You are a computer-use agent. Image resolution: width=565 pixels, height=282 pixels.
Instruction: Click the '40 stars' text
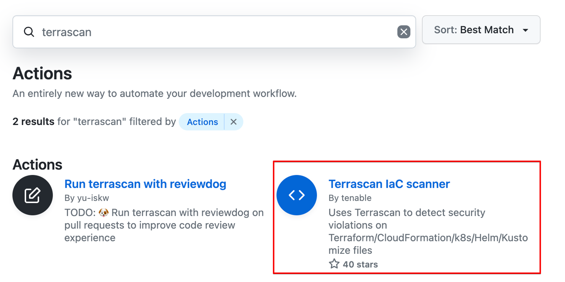point(360,264)
